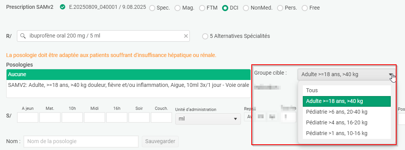
Task: Click the green prescription validation checkmark icon
Action: point(62,7)
